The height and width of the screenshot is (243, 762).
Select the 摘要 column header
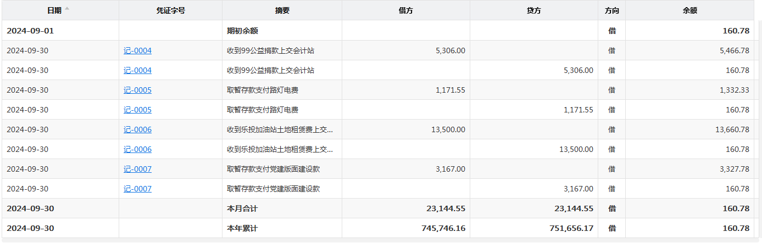282,10
